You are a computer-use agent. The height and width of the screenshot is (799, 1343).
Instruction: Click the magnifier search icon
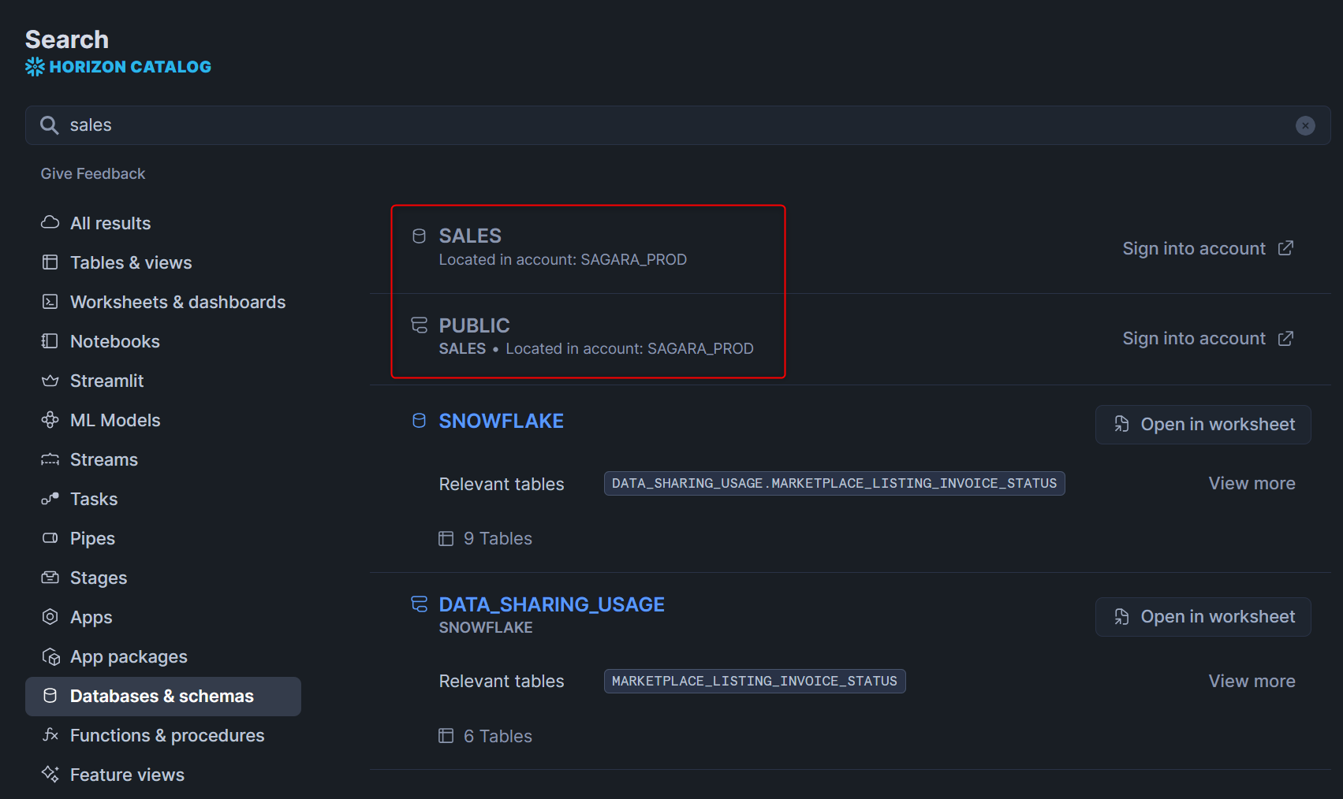coord(49,125)
